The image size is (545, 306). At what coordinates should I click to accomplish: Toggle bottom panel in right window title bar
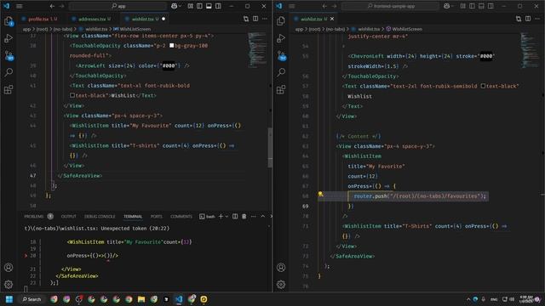click(481, 6)
